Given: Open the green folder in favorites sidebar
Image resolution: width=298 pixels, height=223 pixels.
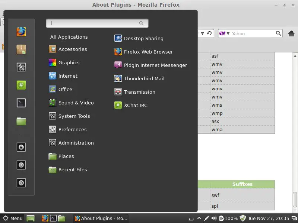Looking at the screenshot, I should pos(21,121).
